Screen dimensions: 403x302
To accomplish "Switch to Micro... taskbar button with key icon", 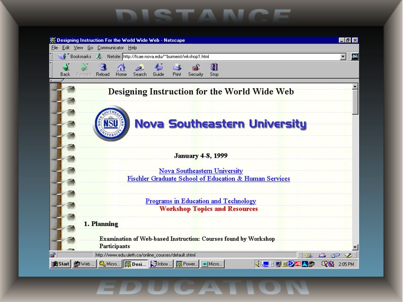I will coord(110,264).
